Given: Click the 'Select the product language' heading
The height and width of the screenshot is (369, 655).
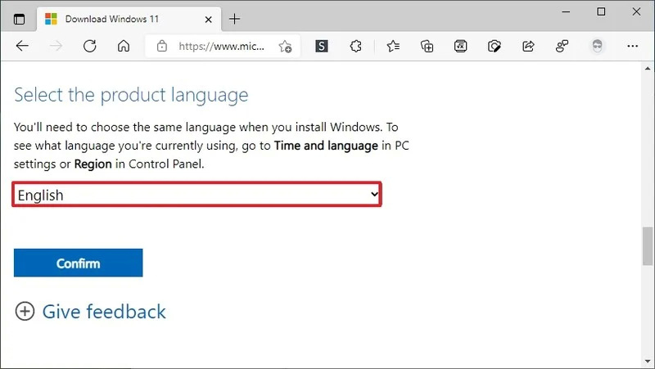Looking at the screenshot, I should pos(131,95).
